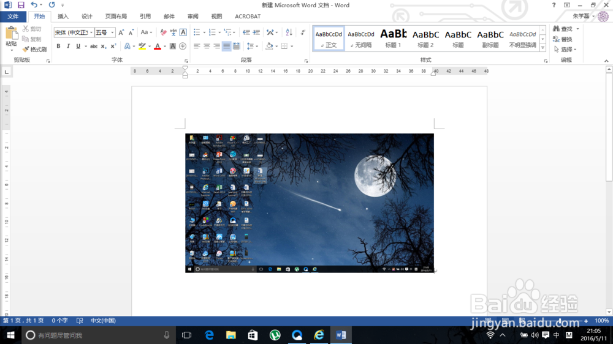Open line spacing options
This screenshot has width=613, height=344.
(x=252, y=46)
